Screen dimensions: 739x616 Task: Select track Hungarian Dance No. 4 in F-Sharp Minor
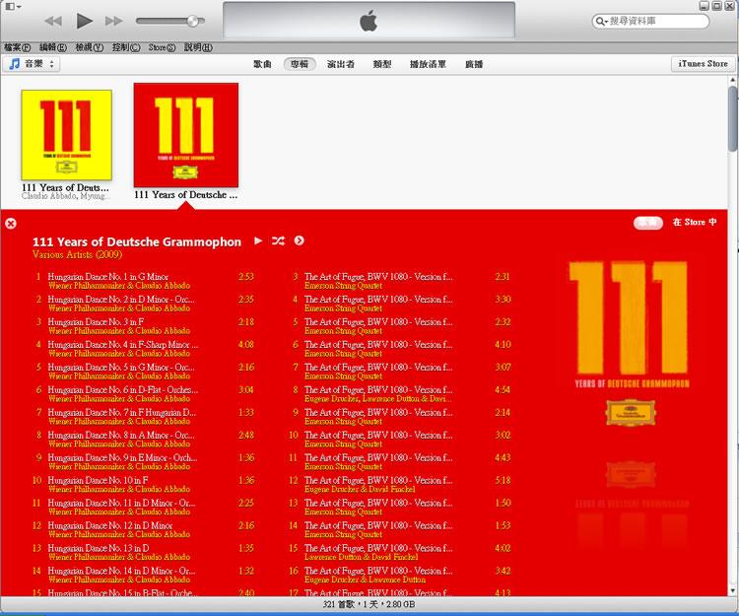click(123, 345)
